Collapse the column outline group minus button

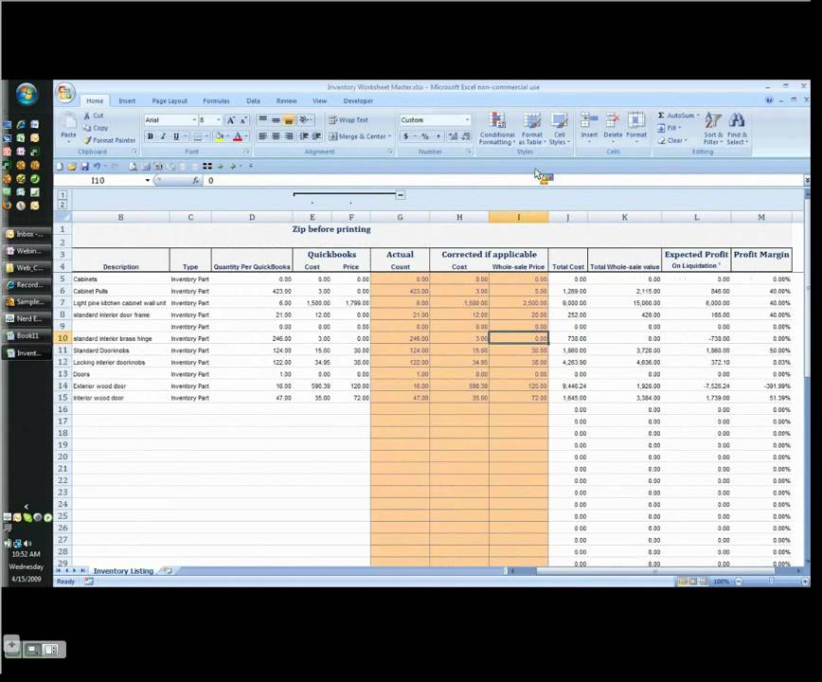pyautogui.click(x=401, y=195)
